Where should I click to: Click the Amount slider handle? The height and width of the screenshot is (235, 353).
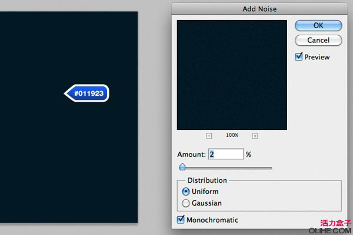tap(182, 167)
